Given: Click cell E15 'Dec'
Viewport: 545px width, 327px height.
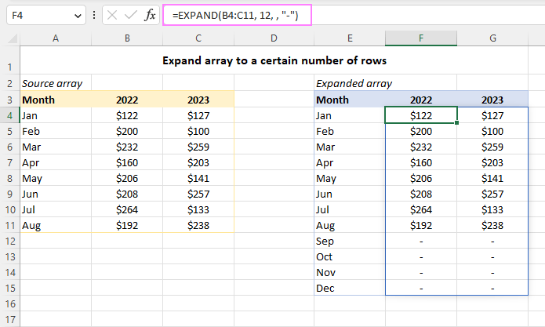Looking at the screenshot, I should point(350,288).
